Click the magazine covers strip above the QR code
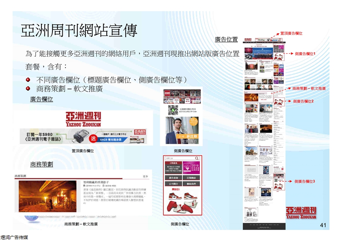This screenshot has width=342, height=241. point(182,96)
